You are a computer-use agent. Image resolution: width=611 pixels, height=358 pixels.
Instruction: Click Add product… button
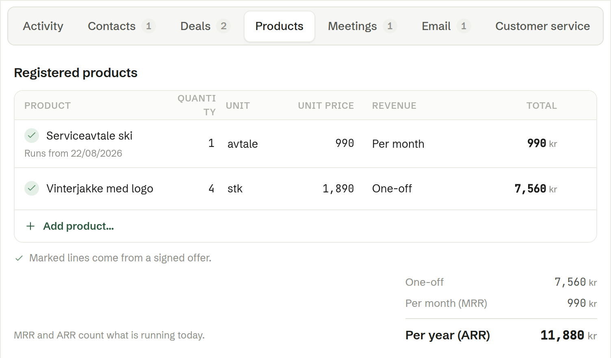(x=70, y=226)
